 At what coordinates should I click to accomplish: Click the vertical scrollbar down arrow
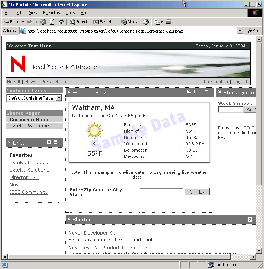pyautogui.click(x=259, y=250)
